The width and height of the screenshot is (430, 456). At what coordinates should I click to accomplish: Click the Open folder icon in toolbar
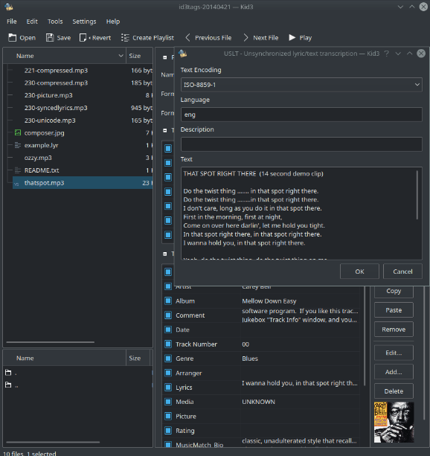pyautogui.click(x=12, y=37)
